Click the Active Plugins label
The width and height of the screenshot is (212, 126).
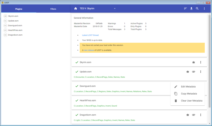tap(137, 23)
